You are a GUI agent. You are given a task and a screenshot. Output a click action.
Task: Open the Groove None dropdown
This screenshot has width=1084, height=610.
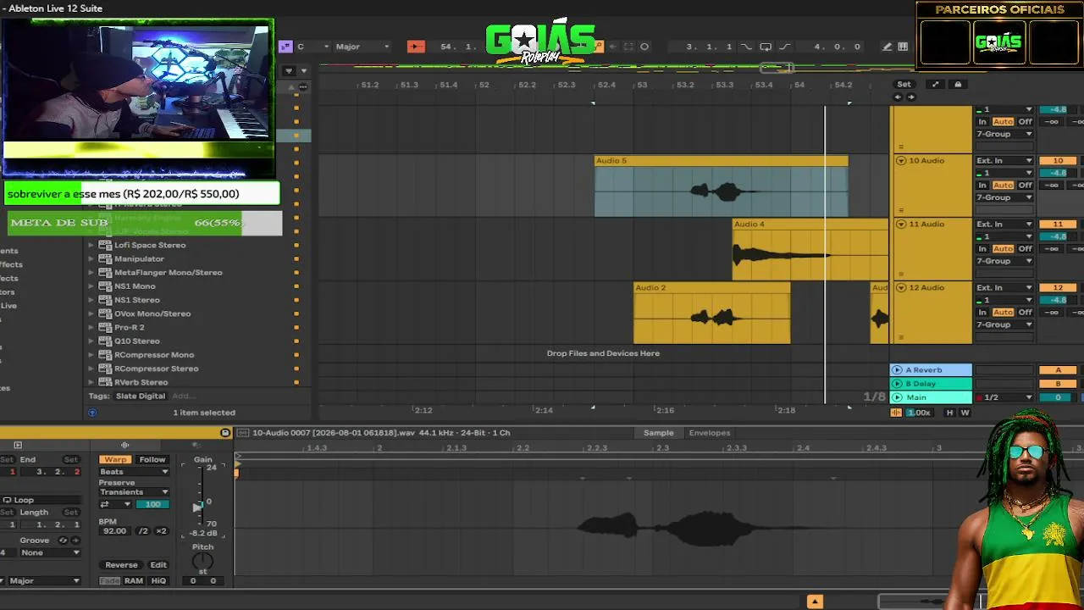(x=50, y=552)
